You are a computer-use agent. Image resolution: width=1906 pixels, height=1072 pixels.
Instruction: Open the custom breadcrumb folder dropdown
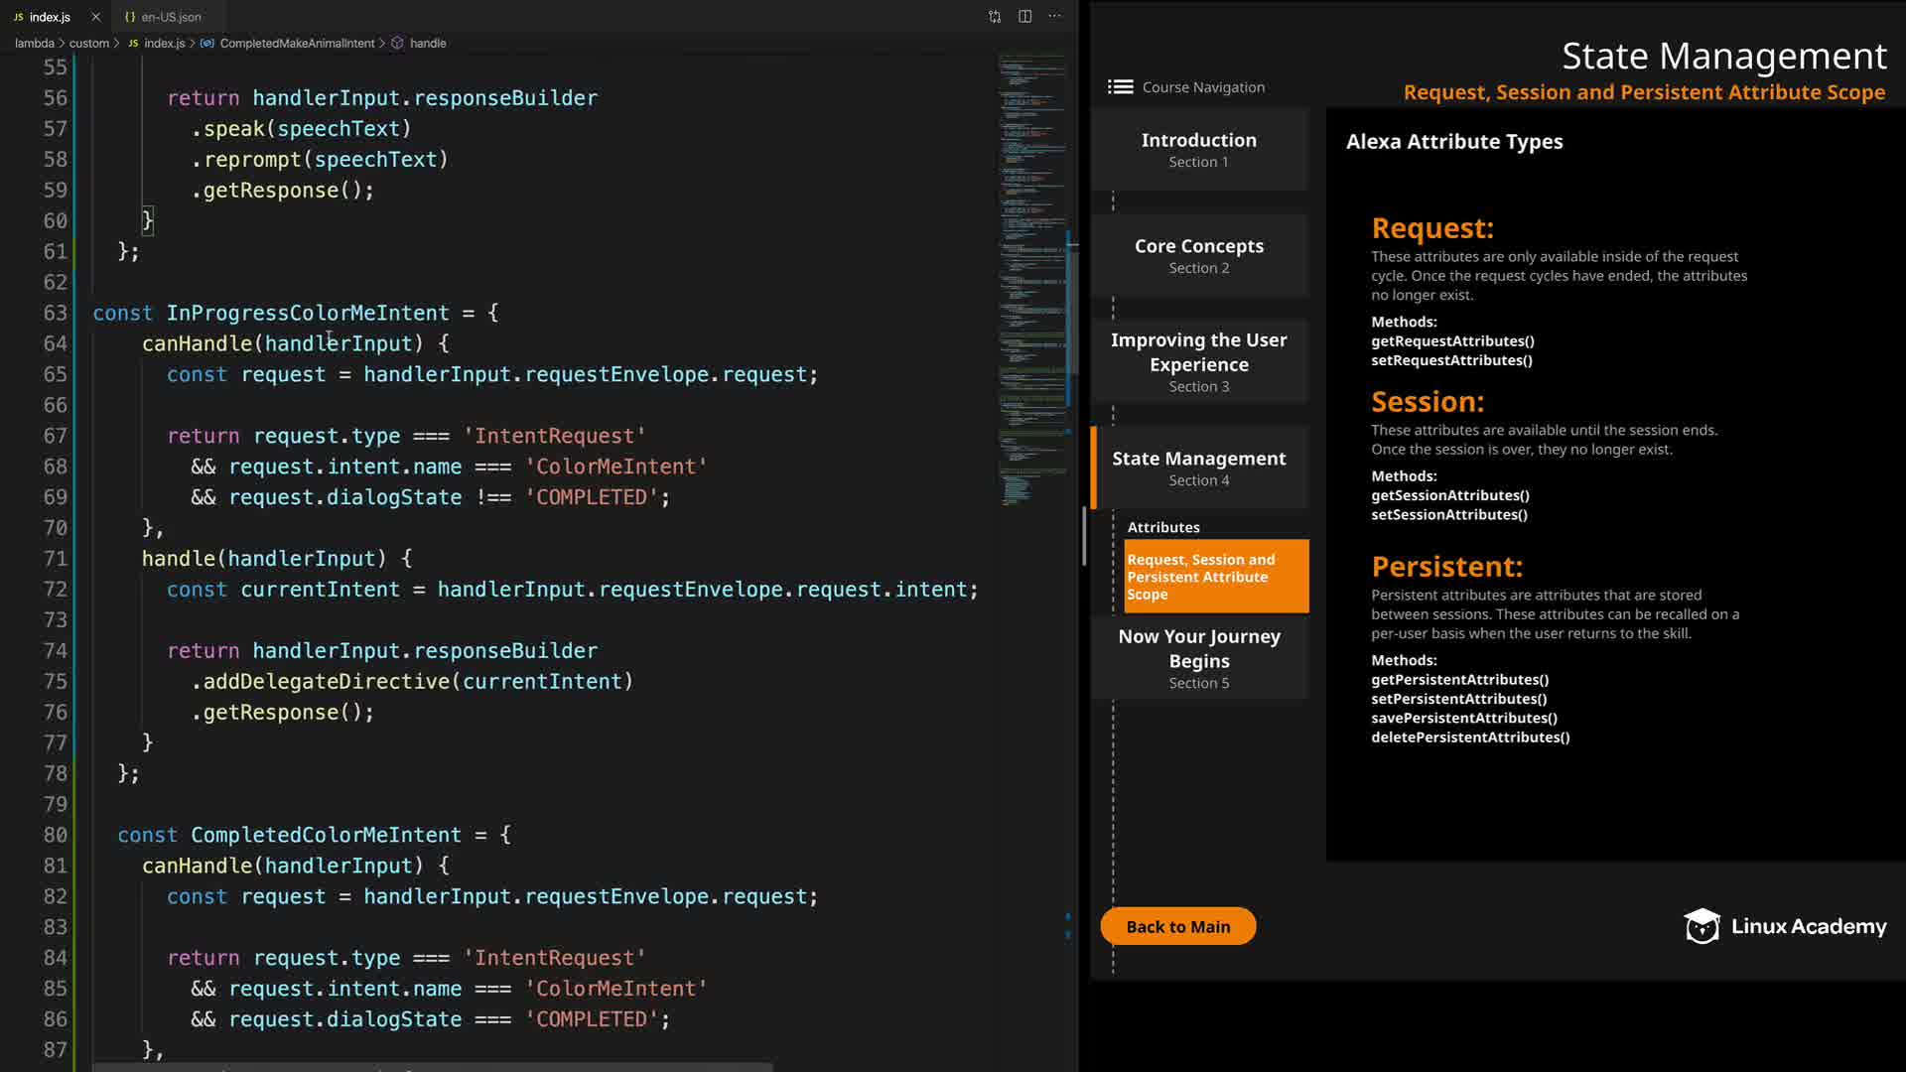pos(89,44)
